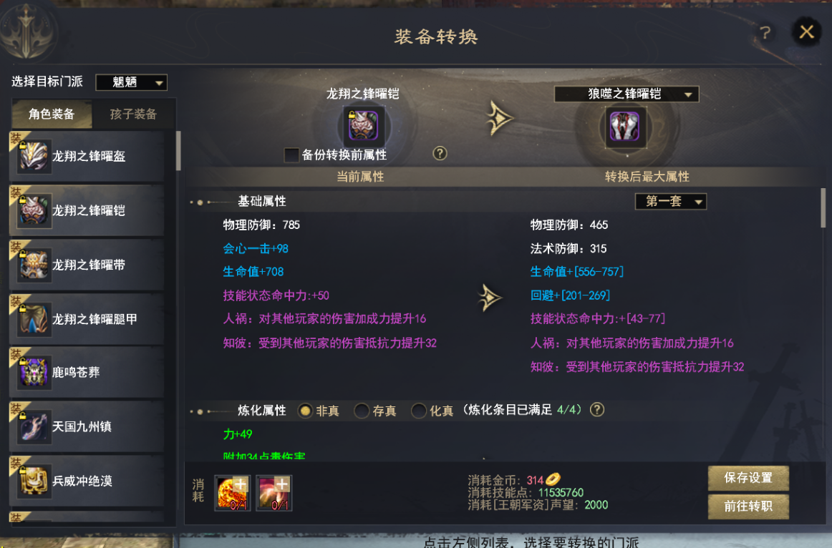Switch to the 角色装备 tab

coord(52,114)
